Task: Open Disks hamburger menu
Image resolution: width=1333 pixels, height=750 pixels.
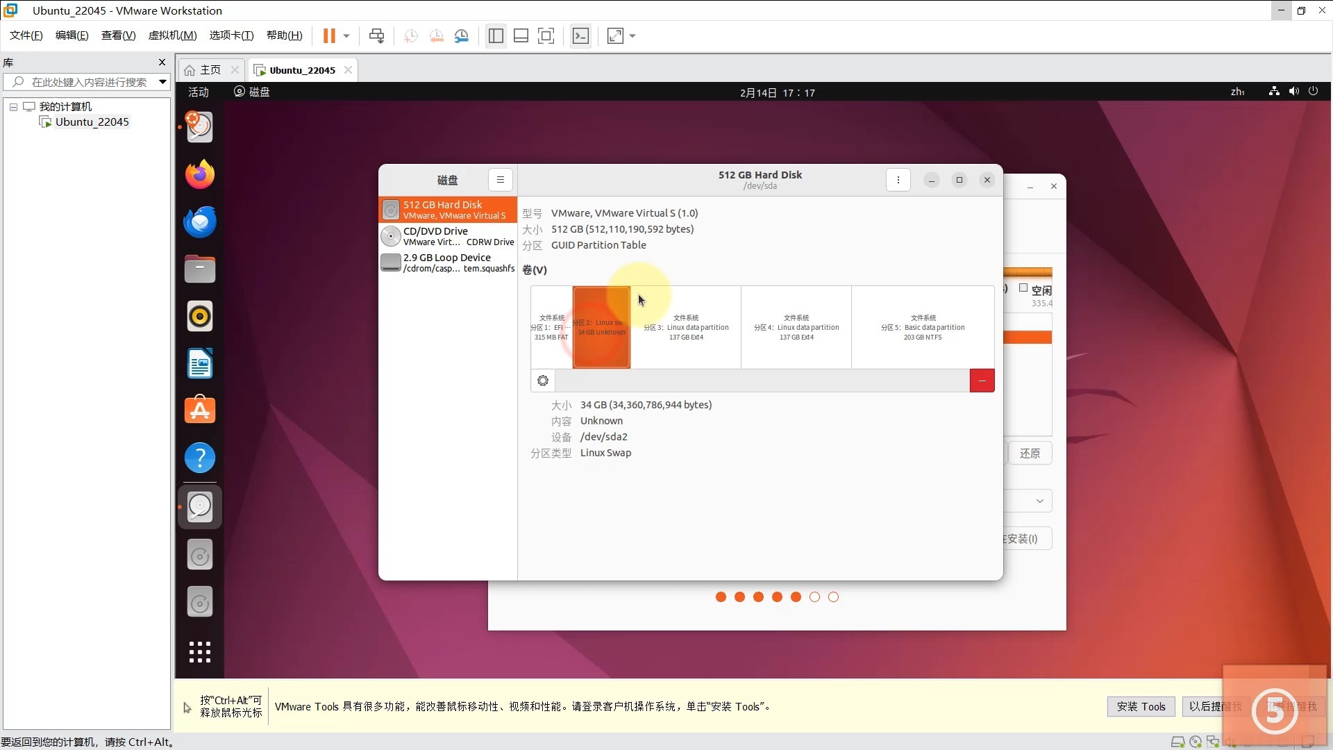Action: (x=500, y=180)
